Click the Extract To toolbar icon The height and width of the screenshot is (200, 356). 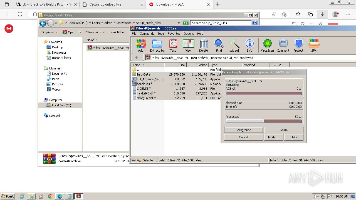pyautogui.click(x=157, y=46)
